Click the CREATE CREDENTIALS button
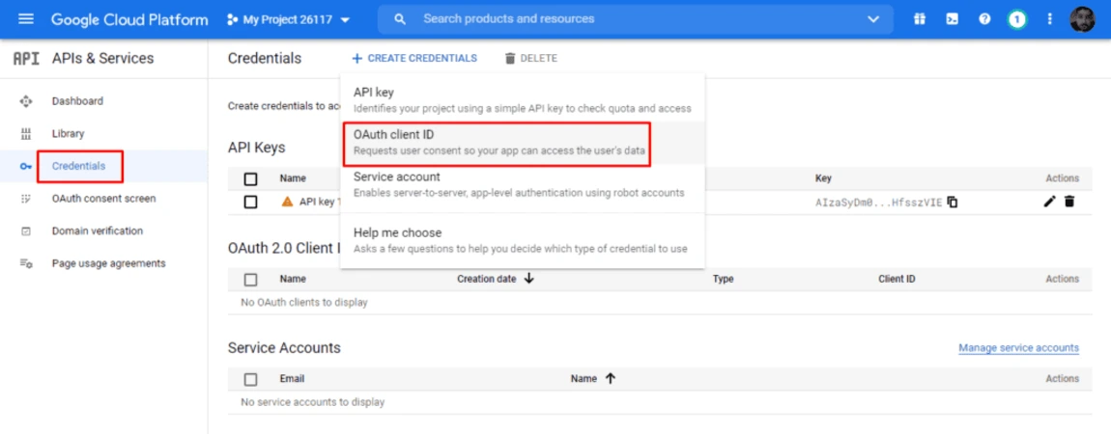Image resolution: width=1111 pixels, height=434 pixels. [414, 58]
